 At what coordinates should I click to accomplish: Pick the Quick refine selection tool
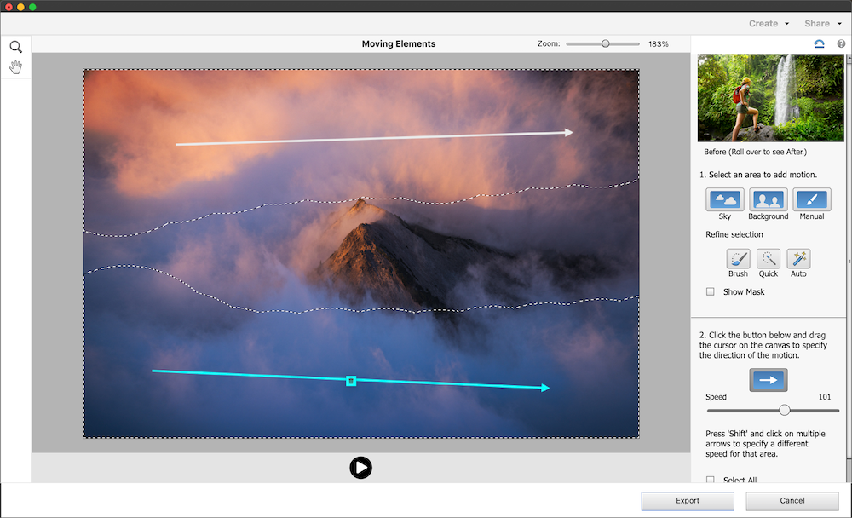click(769, 259)
